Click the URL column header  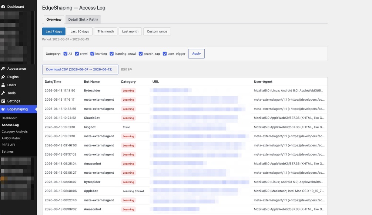(155, 82)
